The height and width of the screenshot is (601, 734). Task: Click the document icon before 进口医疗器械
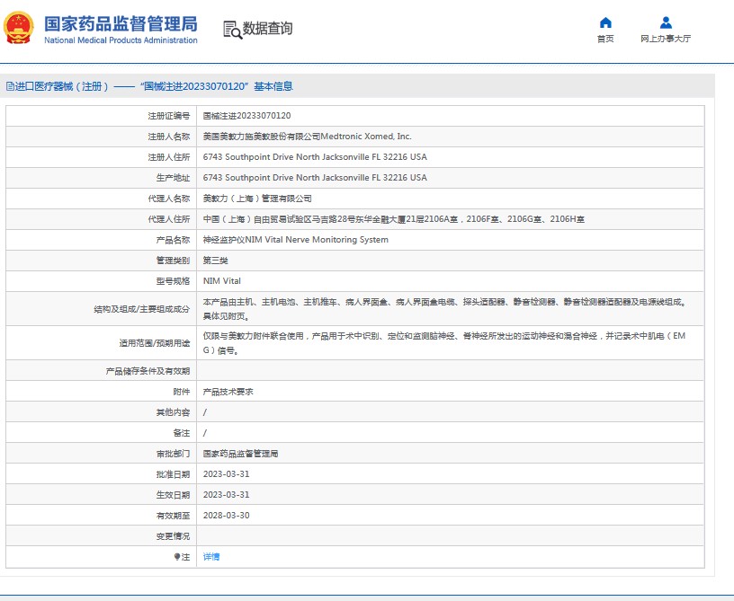pyautogui.click(x=10, y=86)
